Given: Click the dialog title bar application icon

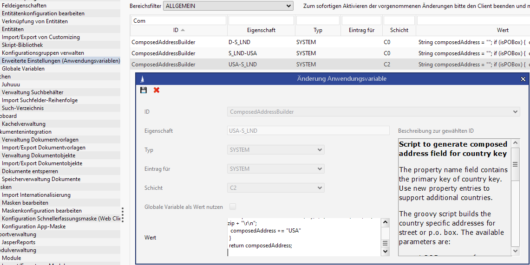Looking at the screenshot, I should (142, 79).
